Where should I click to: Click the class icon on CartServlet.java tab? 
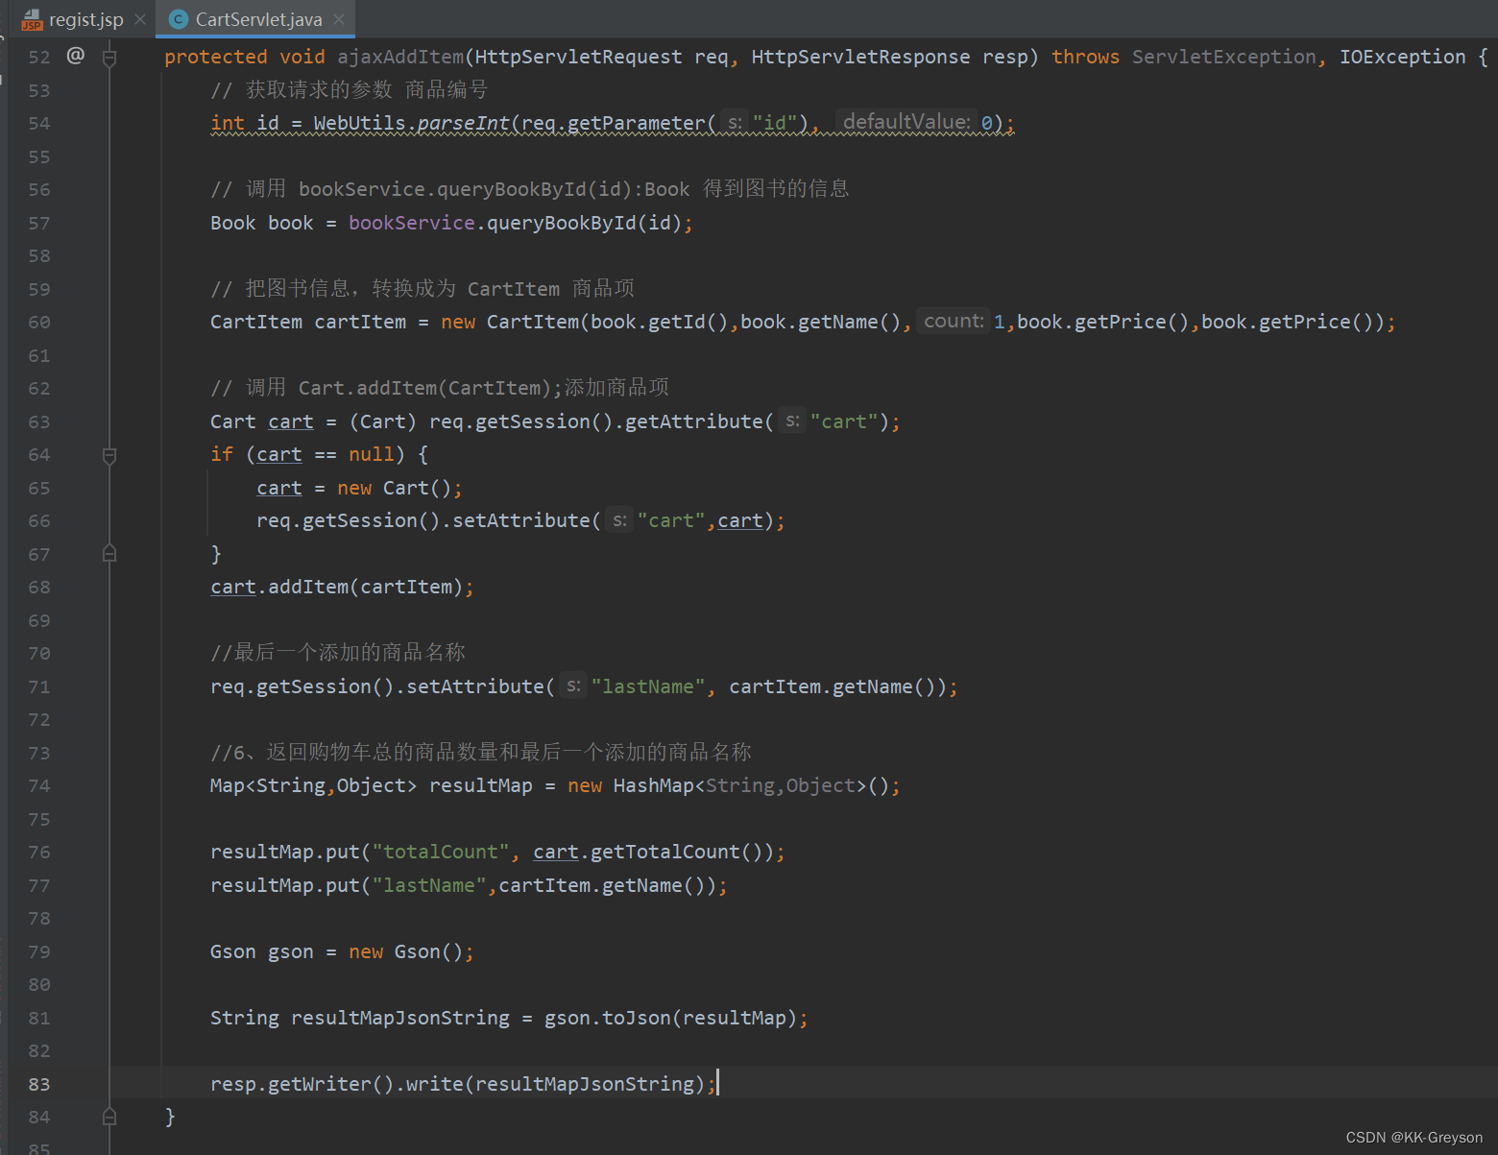178,19
